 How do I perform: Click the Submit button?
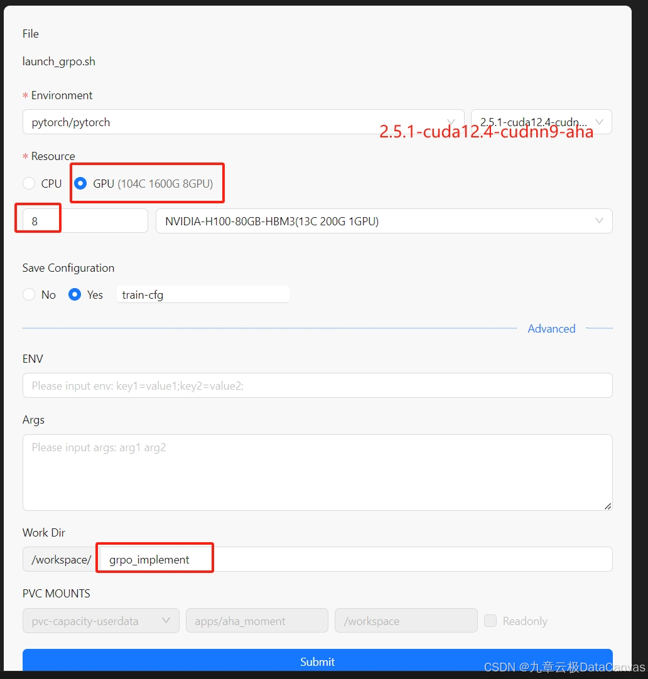pyautogui.click(x=318, y=661)
